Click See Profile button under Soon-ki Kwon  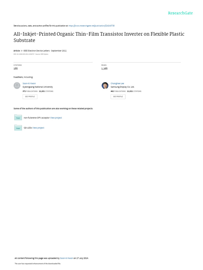pyautogui.click(x=30, y=97)
